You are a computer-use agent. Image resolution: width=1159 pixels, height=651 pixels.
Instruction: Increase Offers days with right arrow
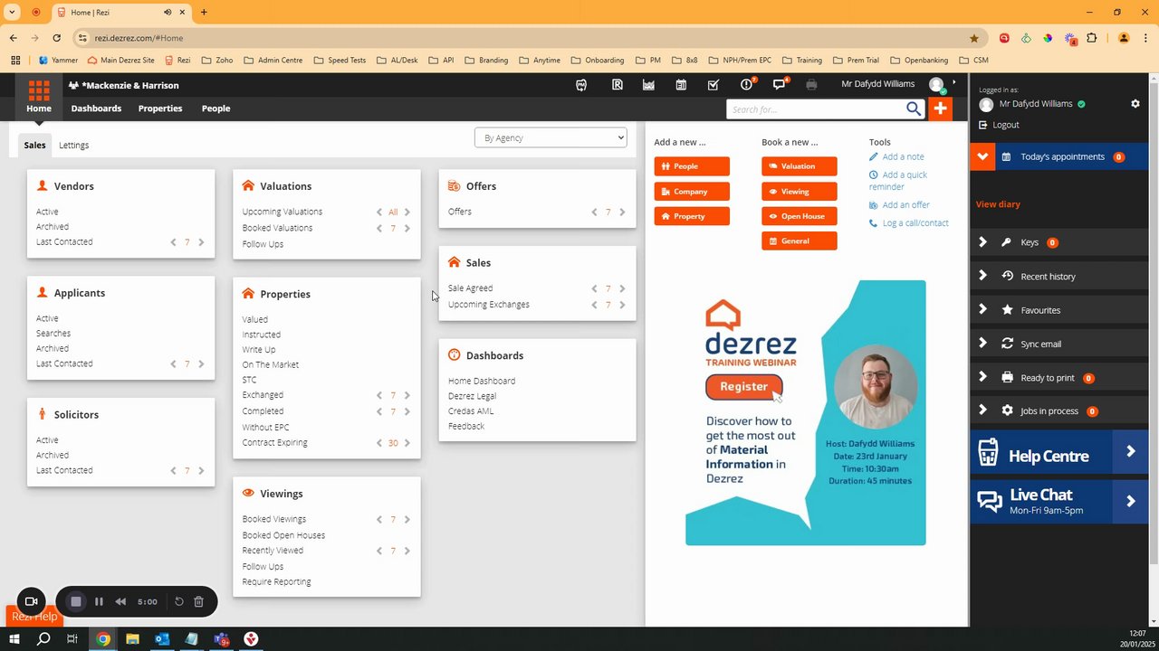622,212
